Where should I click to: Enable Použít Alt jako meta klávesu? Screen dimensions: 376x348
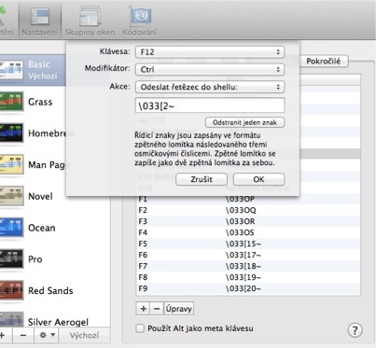[140, 328]
